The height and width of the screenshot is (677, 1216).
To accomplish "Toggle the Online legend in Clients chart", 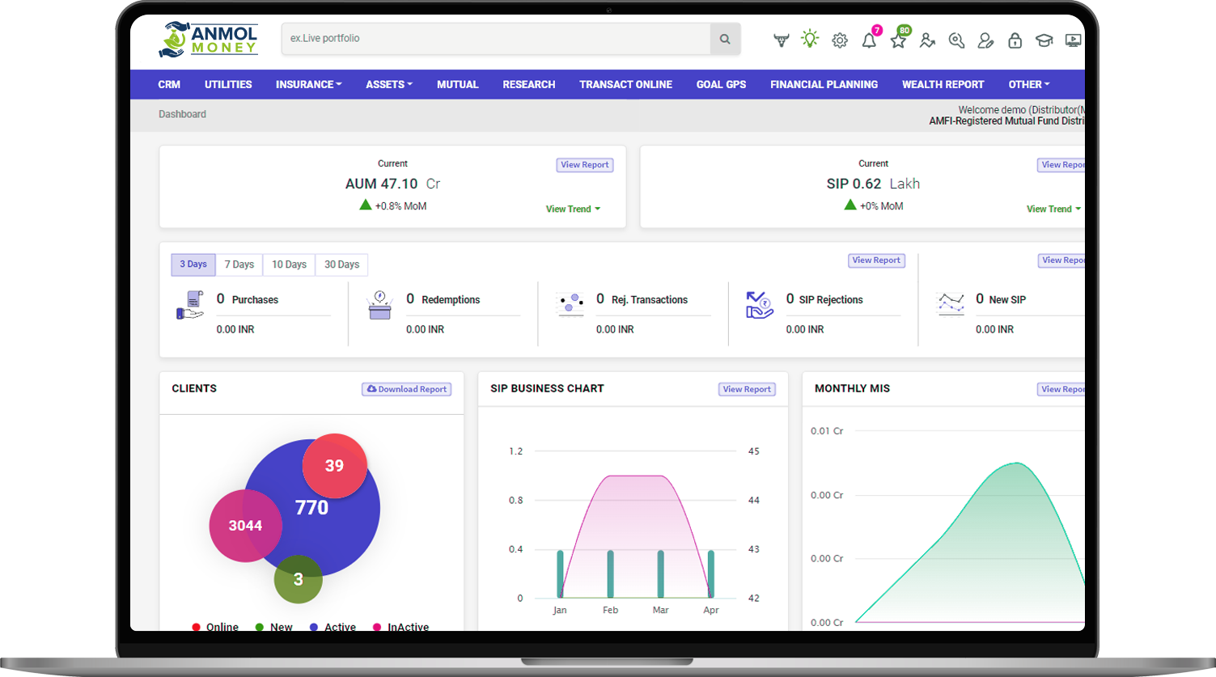I will pyautogui.click(x=215, y=627).
